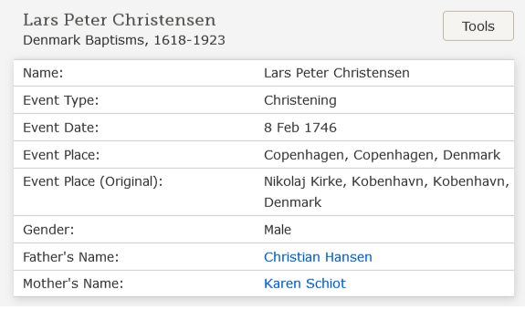This screenshot has width=525, height=331.
Task: Click the Gender label
Action: pos(48,230)
